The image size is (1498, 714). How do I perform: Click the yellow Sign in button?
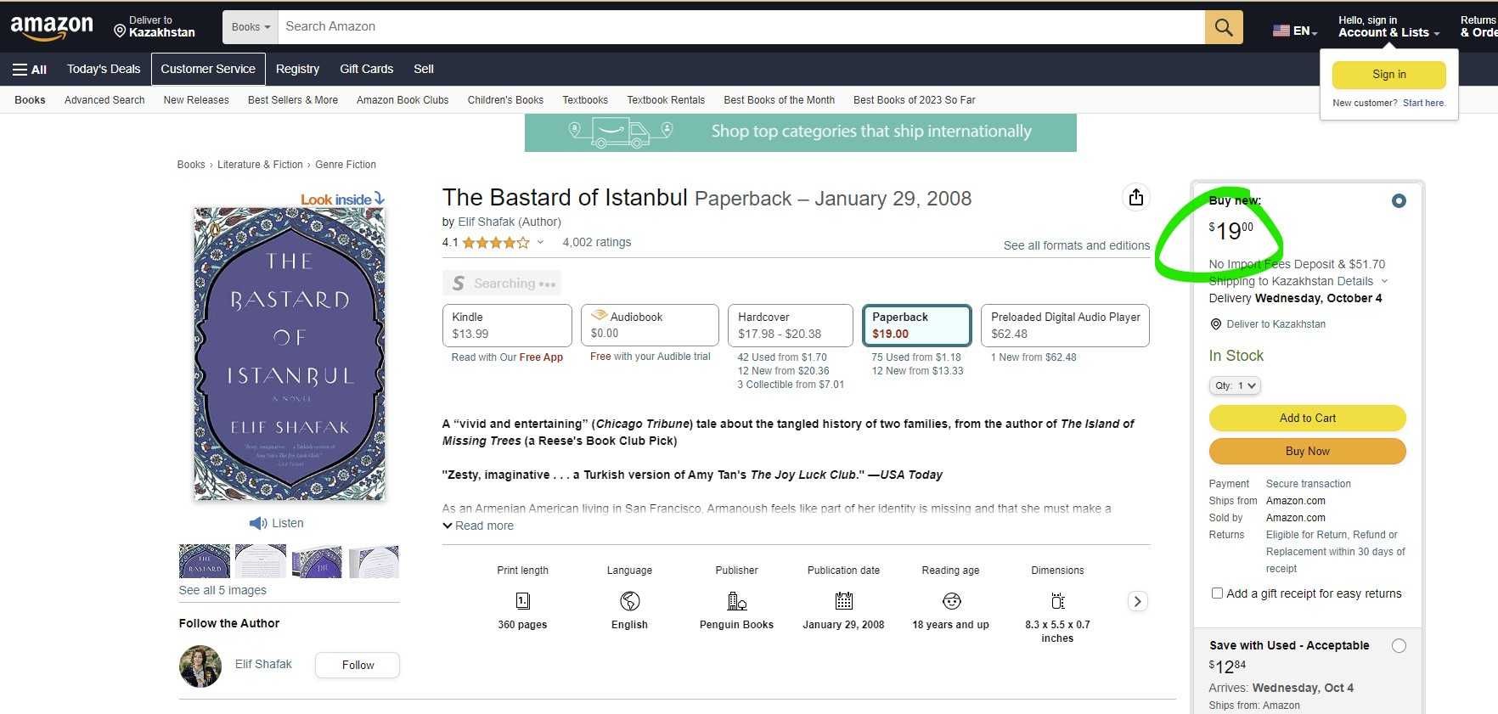tap(1389, 75)
